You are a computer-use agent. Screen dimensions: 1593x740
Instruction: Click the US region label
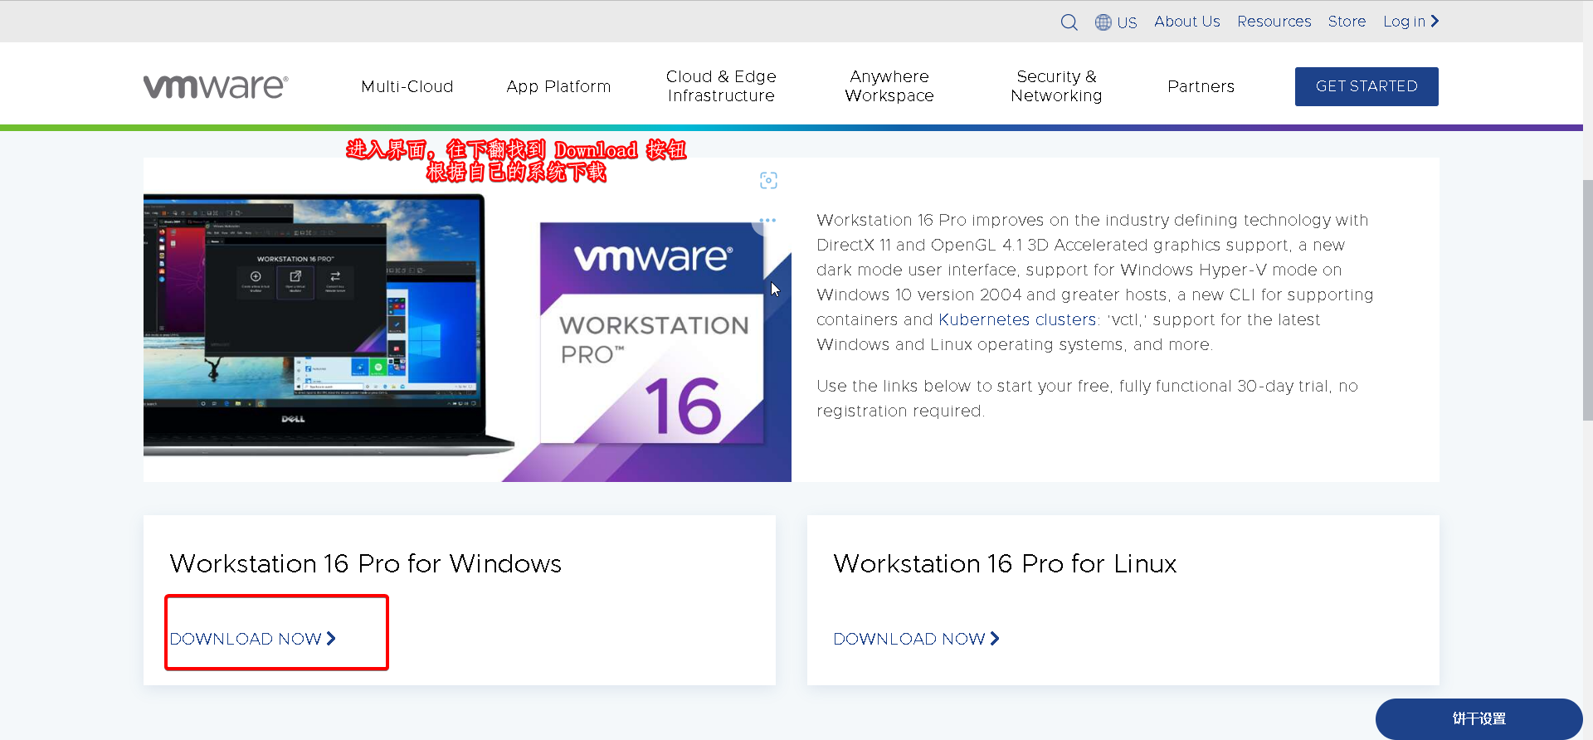pyautogui.click(x=1127, y=22)
